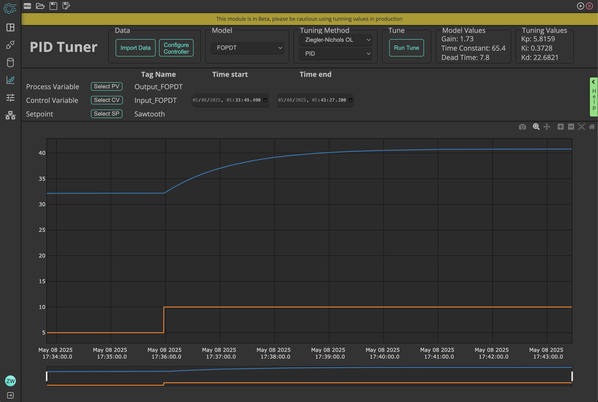Image resolution: width=598 pixels, height=402 pixels.
Task: Click the Save As icon with pencil
Action: 66,6
